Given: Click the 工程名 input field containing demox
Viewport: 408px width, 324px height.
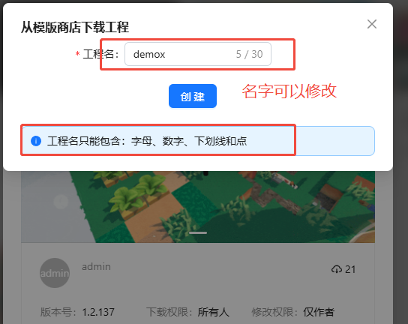Looking at the screenshot, I should click(198, 54).
